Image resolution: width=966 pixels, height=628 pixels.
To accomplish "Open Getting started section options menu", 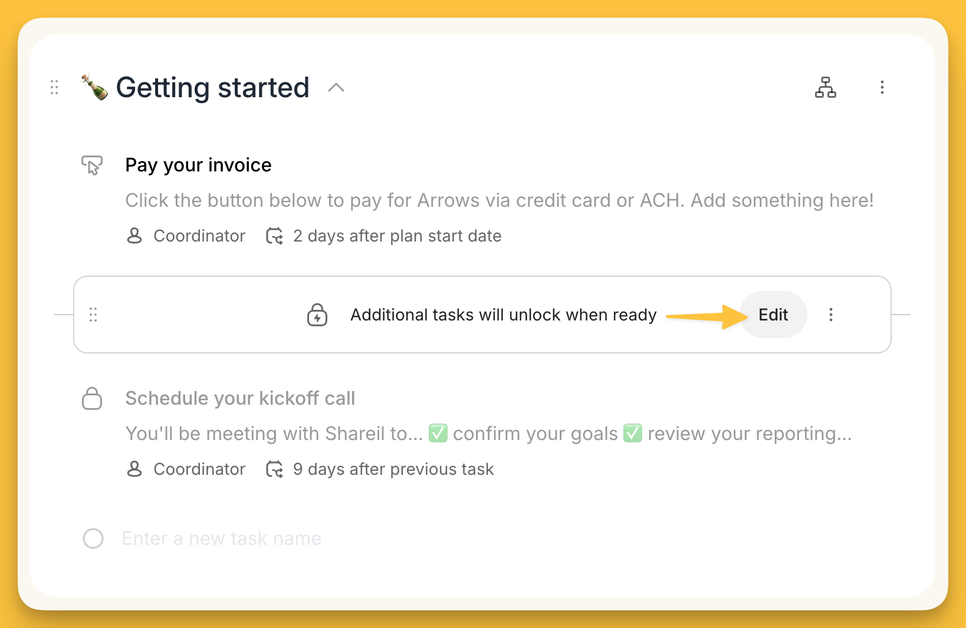I will [882, 87].
